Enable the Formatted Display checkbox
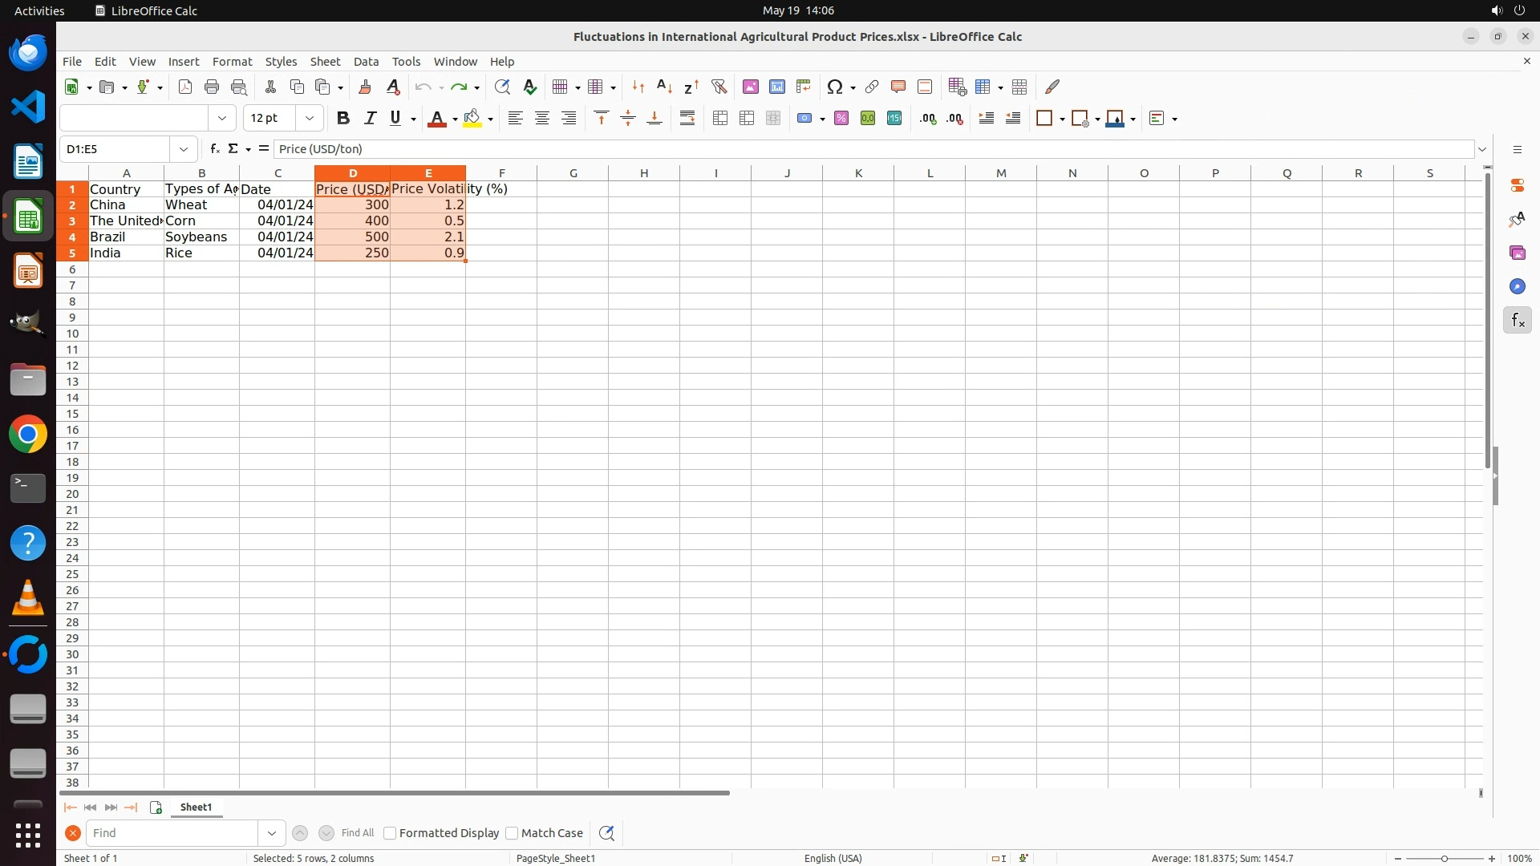Image resolution: width=1540 pixels, height=866 pixels. pyautogui.click(x=390, y=833)
